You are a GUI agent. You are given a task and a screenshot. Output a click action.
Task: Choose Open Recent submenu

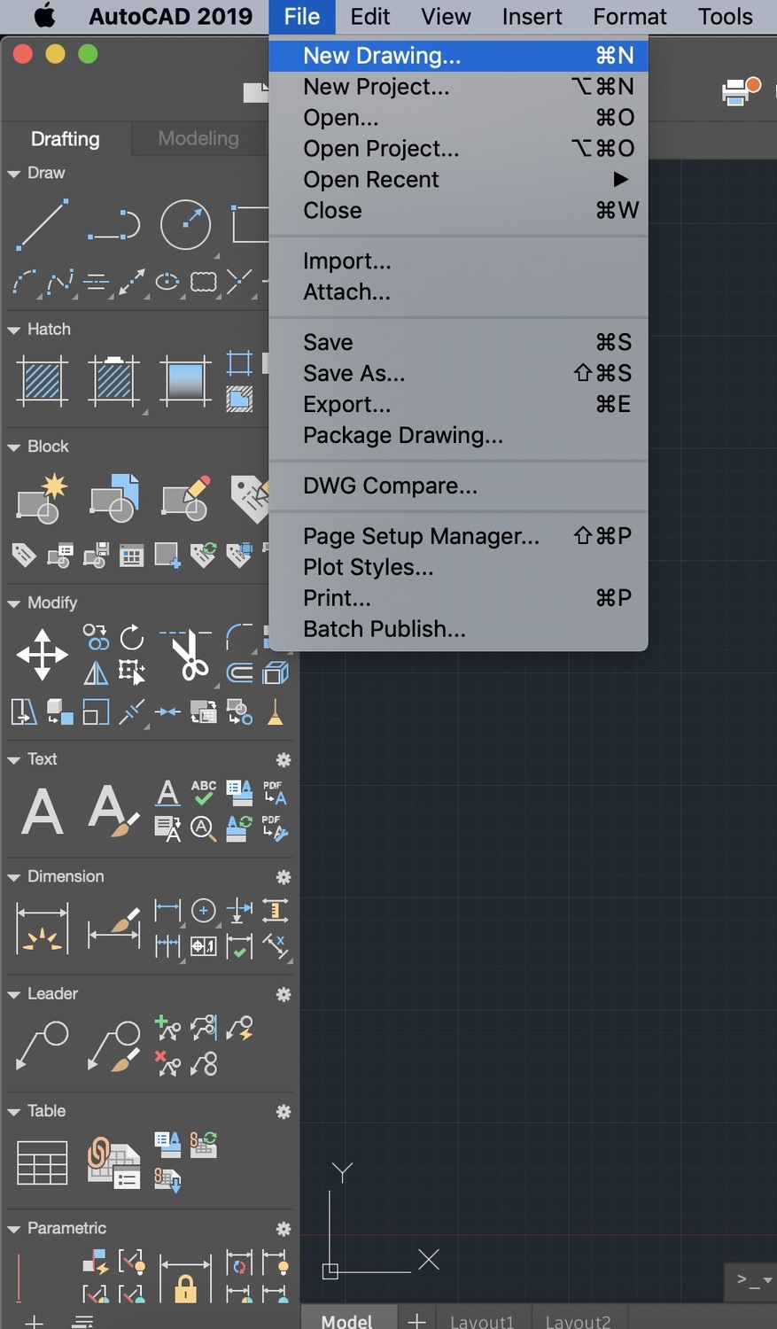[x=458, y=180]
